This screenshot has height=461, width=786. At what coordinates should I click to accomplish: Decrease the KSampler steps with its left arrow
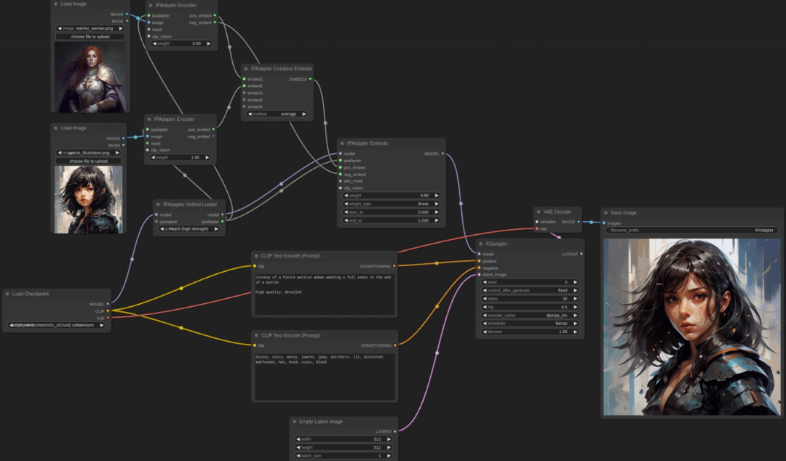[484, 299]
